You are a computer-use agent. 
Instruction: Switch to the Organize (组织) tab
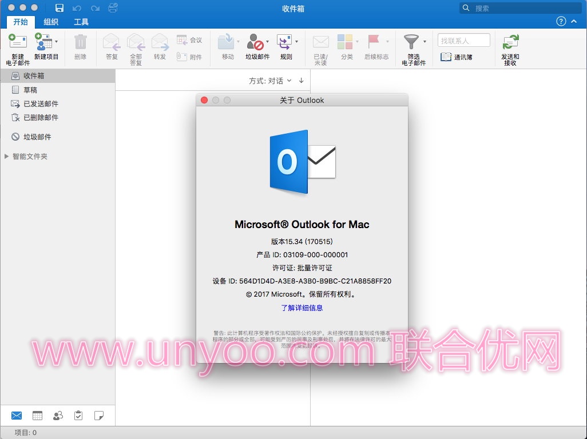coord(51,22)
